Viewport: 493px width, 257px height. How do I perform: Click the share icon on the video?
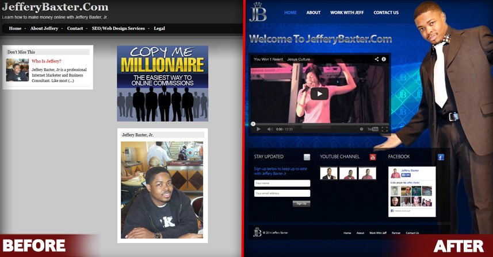[x=377, y=59]
